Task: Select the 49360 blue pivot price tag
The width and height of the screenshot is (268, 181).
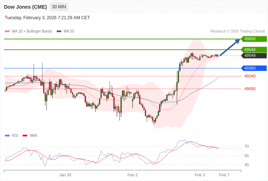Action: coord(254,68)
